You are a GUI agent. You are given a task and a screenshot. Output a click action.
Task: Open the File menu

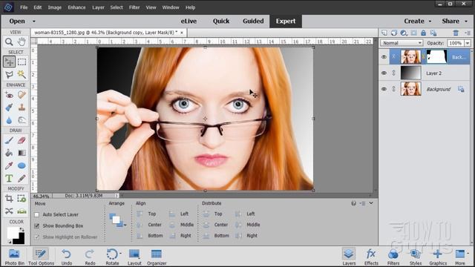[24, 7]
